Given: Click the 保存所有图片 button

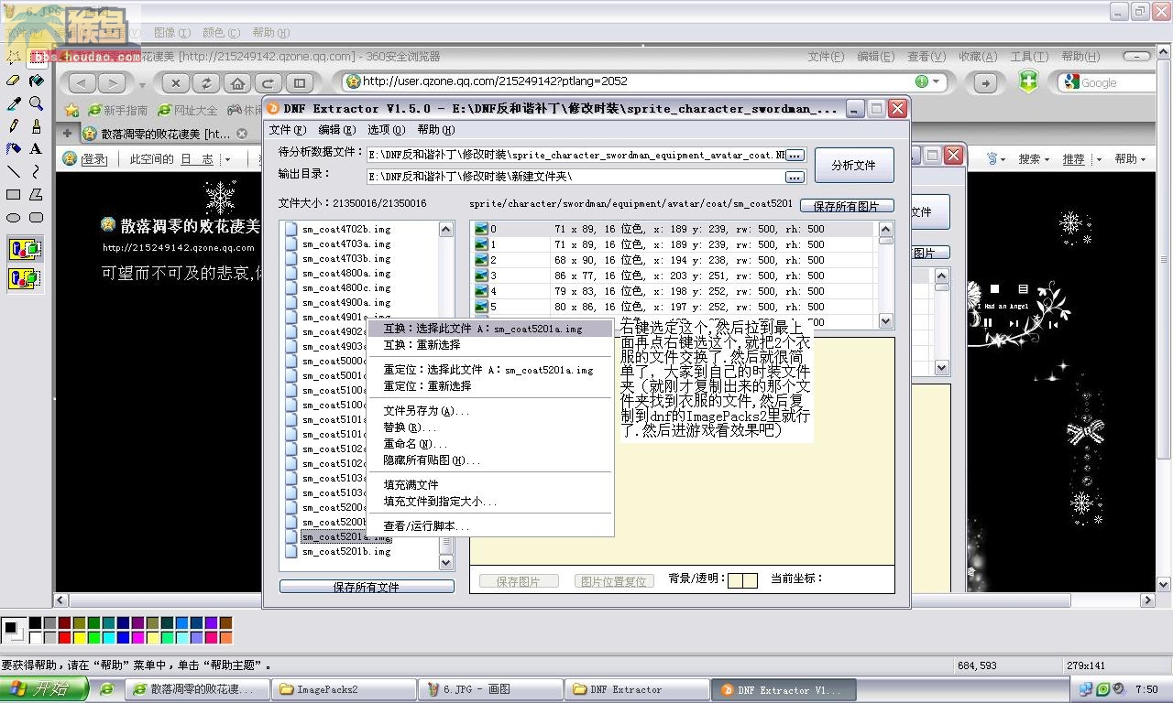Looking at the screenshot, I should coord(847,206).
